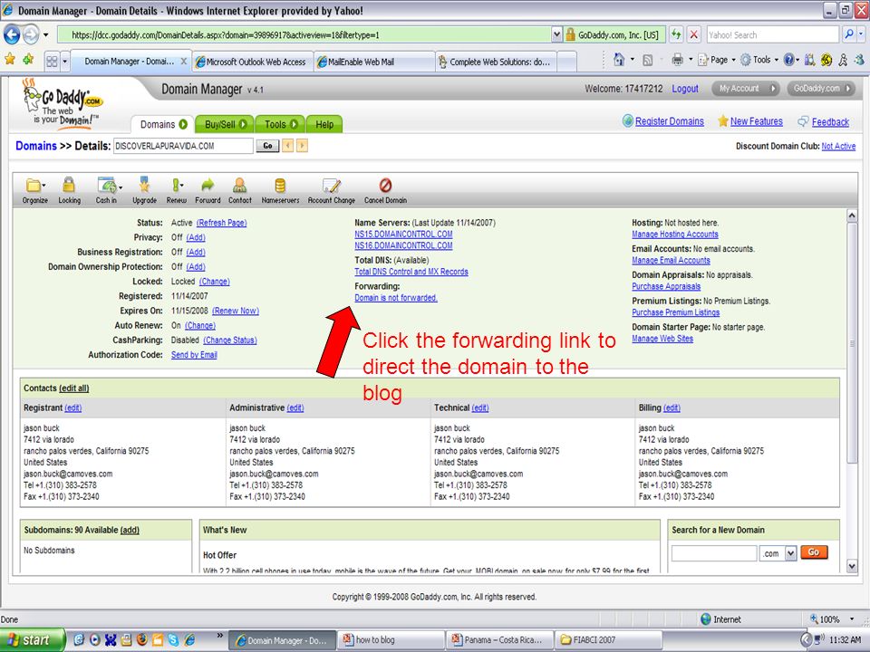This screenshot has height=652, width=870.
Task: Click the Windows start button
Action: click(x=32, y=640)
